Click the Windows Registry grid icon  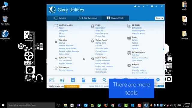pos(56,26)
